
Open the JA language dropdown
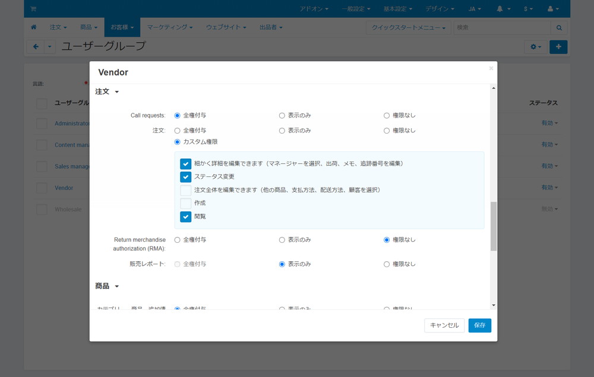tap(475, 9)
